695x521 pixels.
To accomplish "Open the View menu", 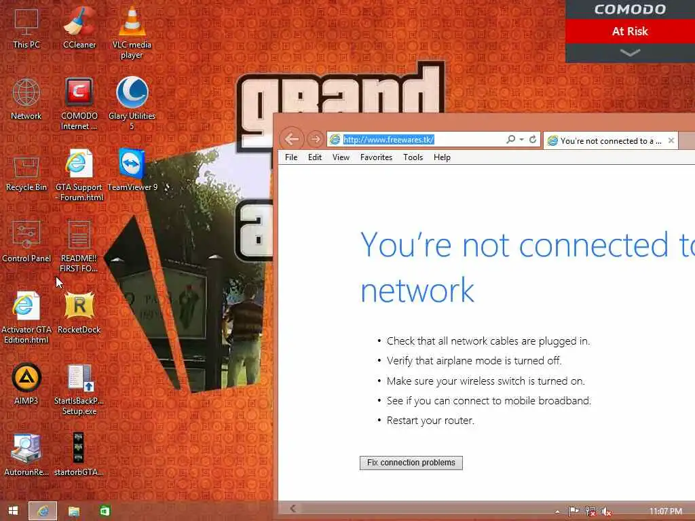I will coord(341,157).
